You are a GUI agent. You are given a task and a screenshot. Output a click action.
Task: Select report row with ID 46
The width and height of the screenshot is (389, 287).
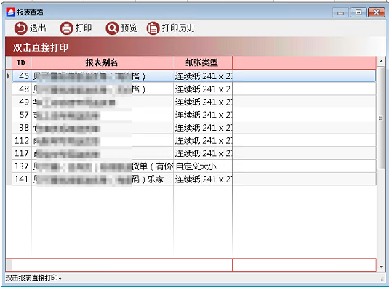[x=193, y=76]
